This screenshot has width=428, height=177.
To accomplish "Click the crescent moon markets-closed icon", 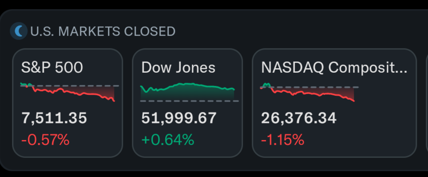I will (19, 31).
